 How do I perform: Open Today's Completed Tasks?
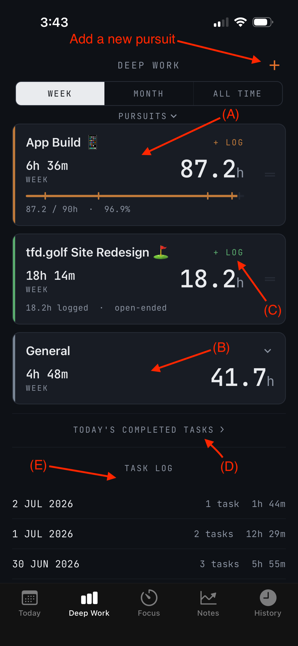[x=149, y=430]
